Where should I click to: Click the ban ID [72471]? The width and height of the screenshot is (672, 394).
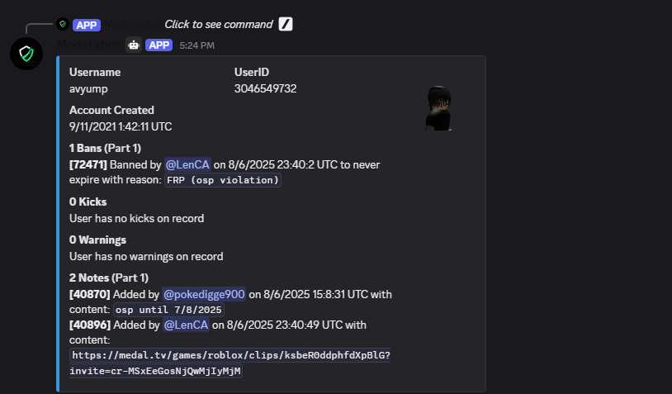click(x=88, y=164)
